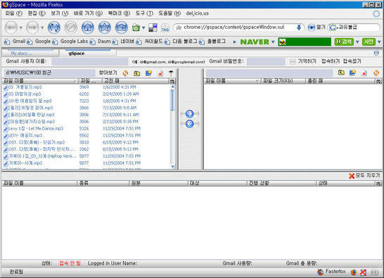
Task: Open the 파일 (F) menu
Action: pos(14,13)
